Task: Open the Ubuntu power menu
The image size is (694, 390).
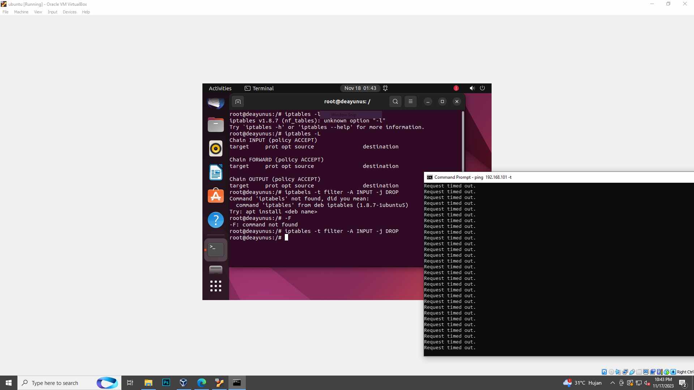Action: pos(482,88)
